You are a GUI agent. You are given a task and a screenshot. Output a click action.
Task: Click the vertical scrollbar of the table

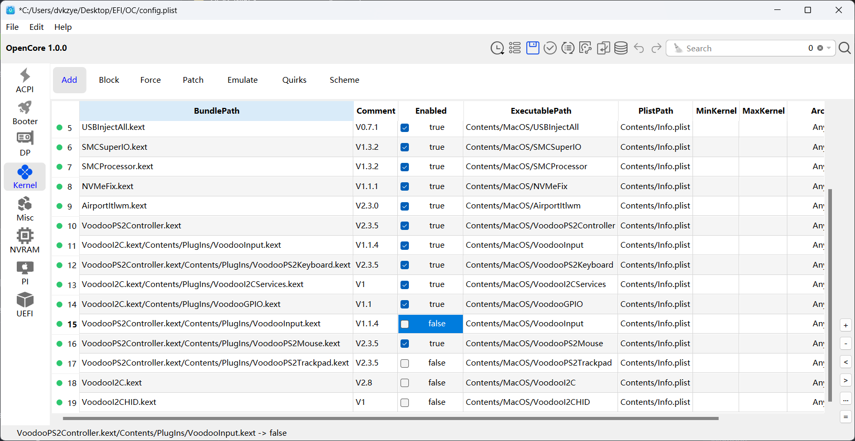pyautogui.click(x=830, y=296)
